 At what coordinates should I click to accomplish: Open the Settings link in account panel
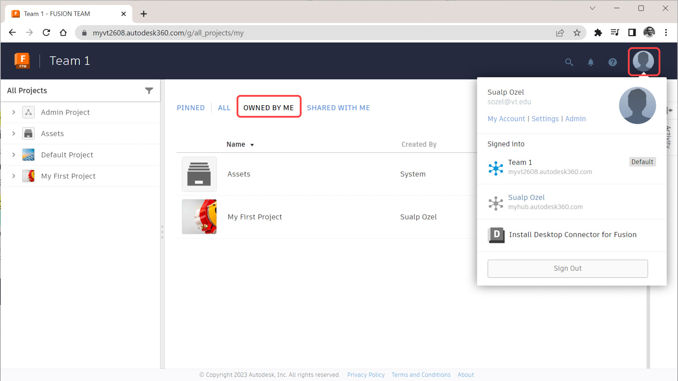point(545,119)
